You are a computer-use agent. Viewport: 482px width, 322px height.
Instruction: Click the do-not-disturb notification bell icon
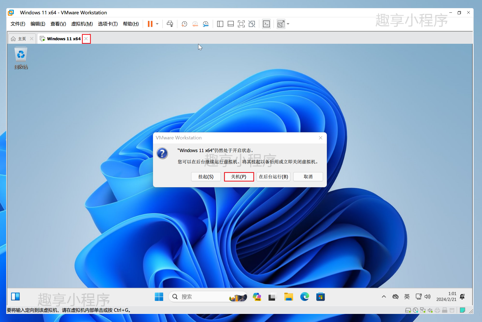462,297
